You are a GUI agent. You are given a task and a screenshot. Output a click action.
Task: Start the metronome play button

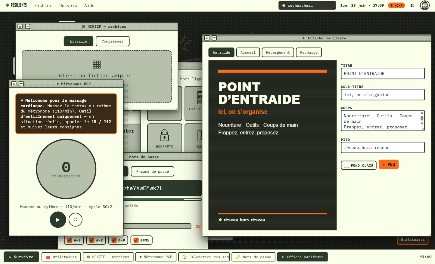point(58,219)
